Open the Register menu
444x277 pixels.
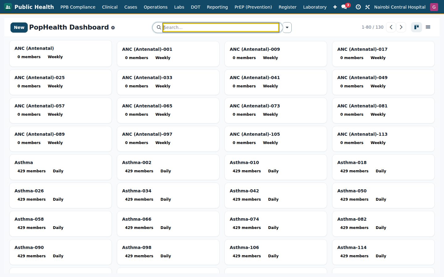click(x=287, y=7)
